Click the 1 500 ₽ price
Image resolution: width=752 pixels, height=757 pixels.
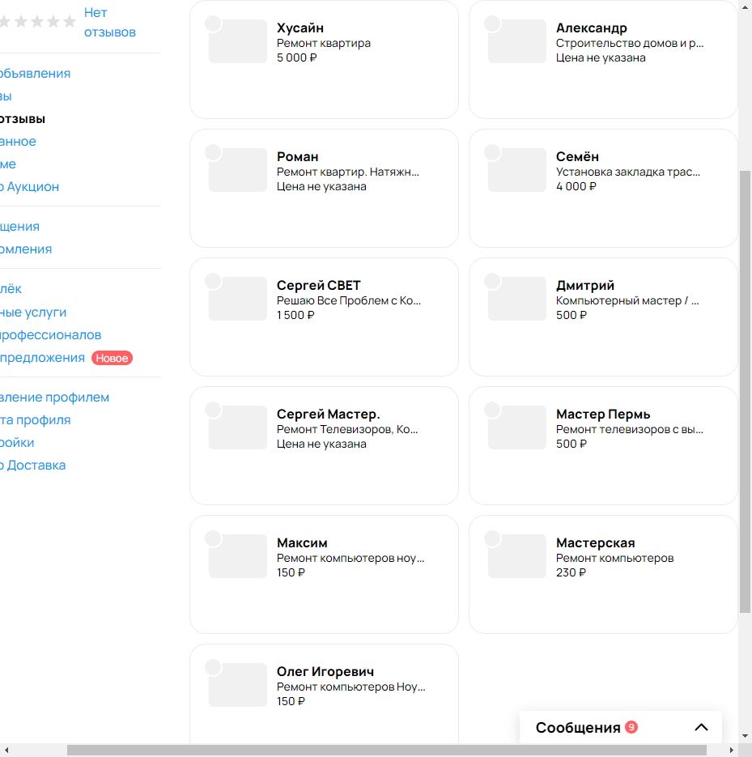point(295,315)
